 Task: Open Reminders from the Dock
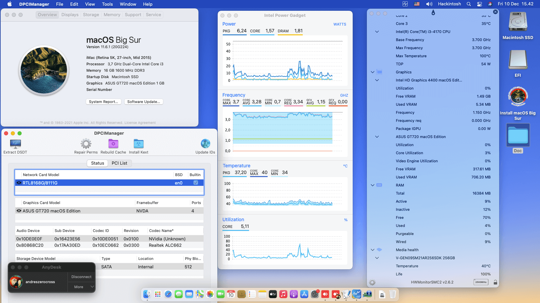click(252, 294)
